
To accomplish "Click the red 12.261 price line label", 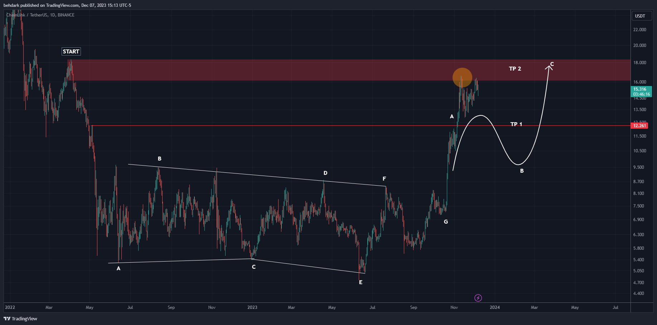I will (639, 125).
